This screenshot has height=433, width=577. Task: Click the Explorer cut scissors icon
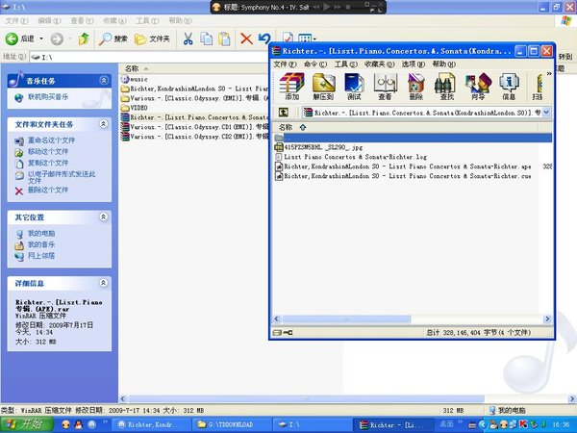[x=188, y=38]
